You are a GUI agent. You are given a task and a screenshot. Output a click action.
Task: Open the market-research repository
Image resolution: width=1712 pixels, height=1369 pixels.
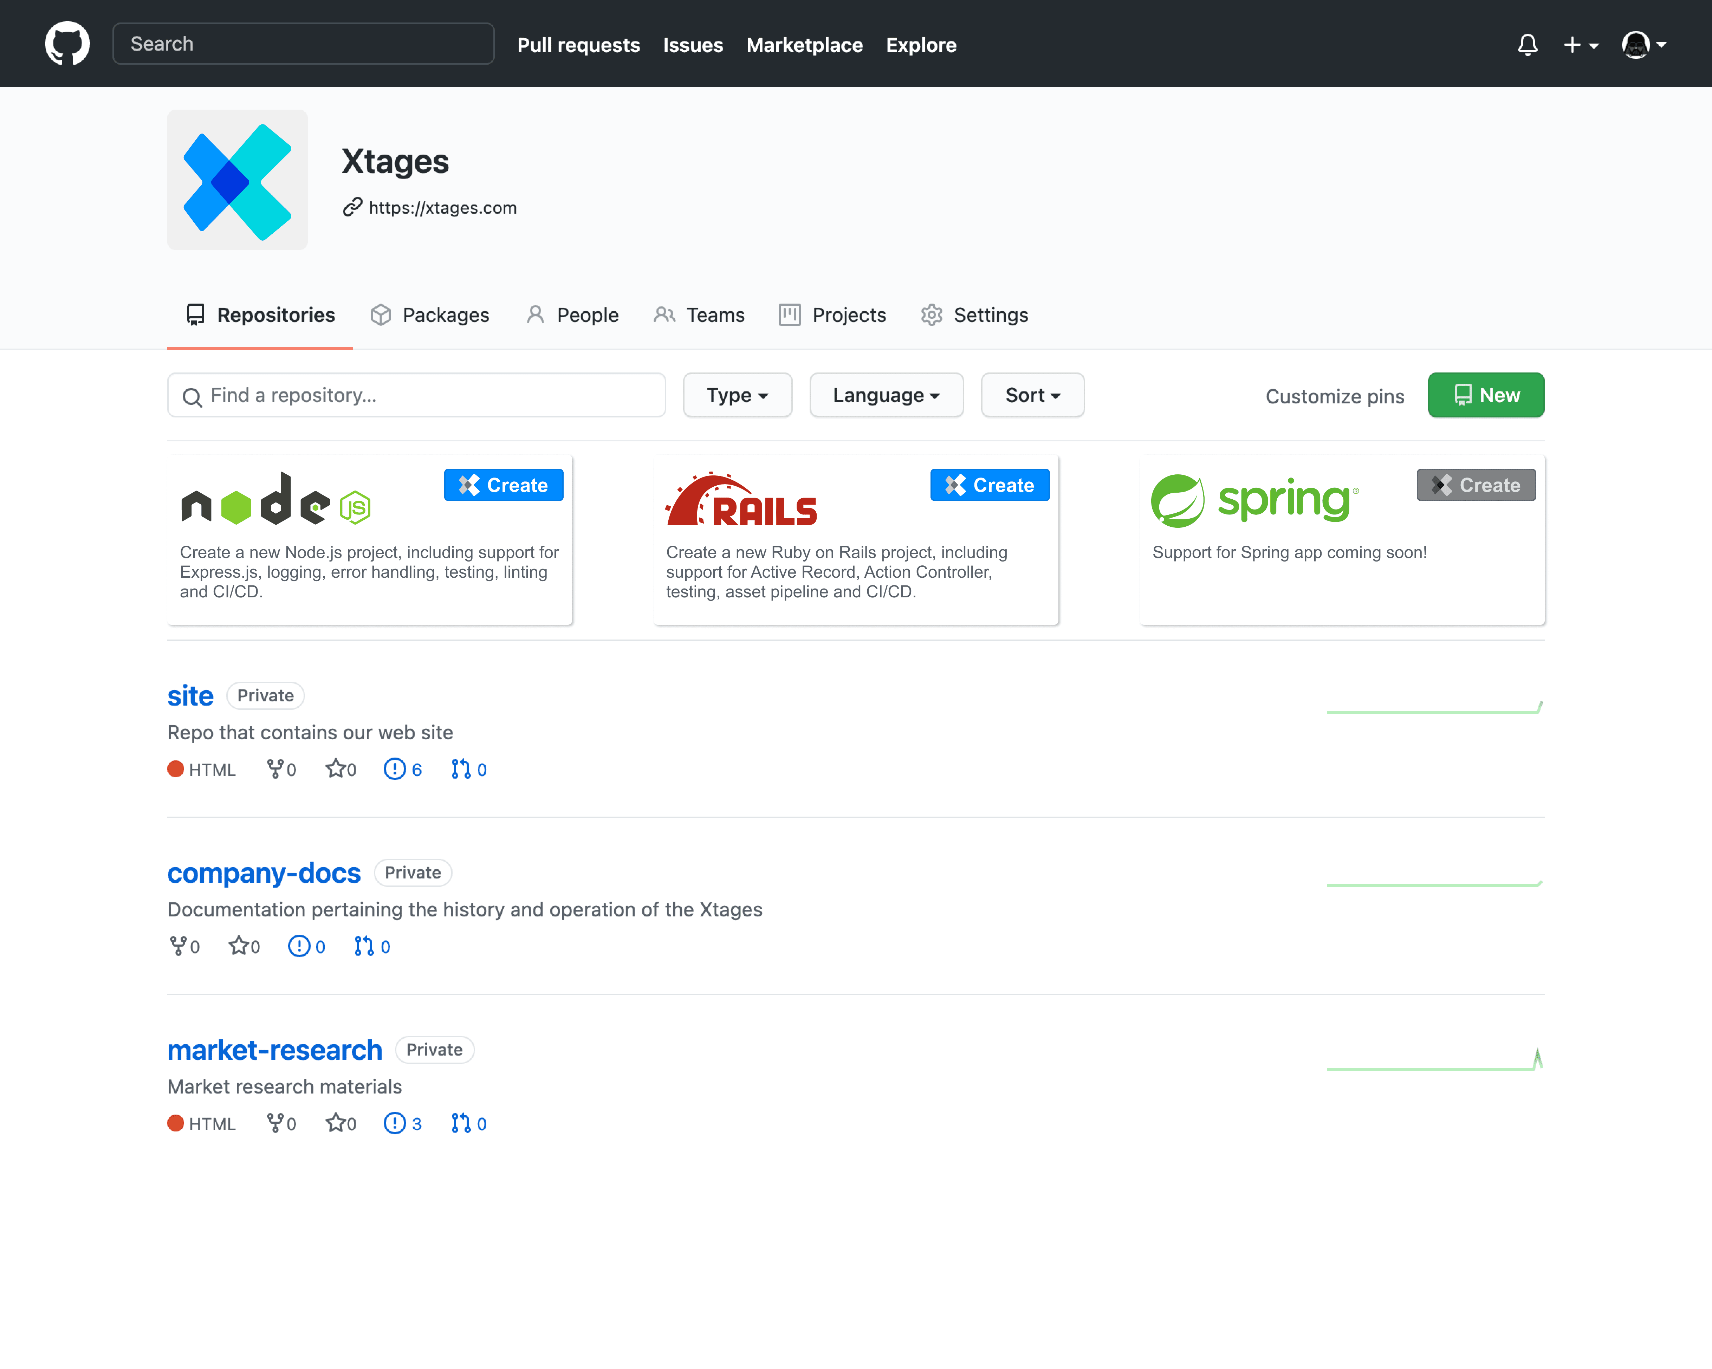[275, 1050]
